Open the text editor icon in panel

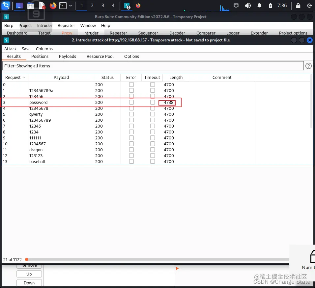[x=42, y=6]
